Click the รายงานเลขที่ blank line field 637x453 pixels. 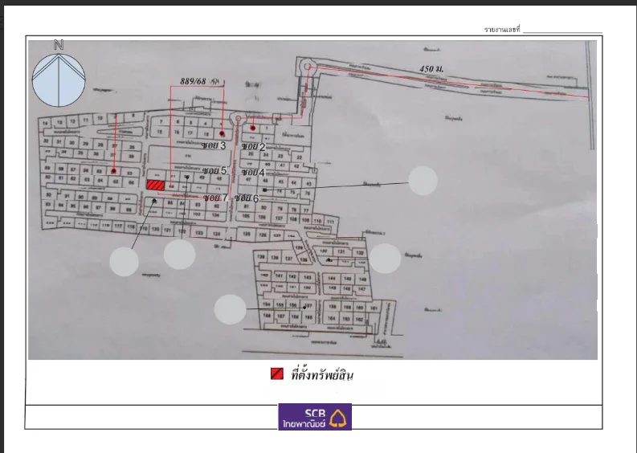point(562,30)
